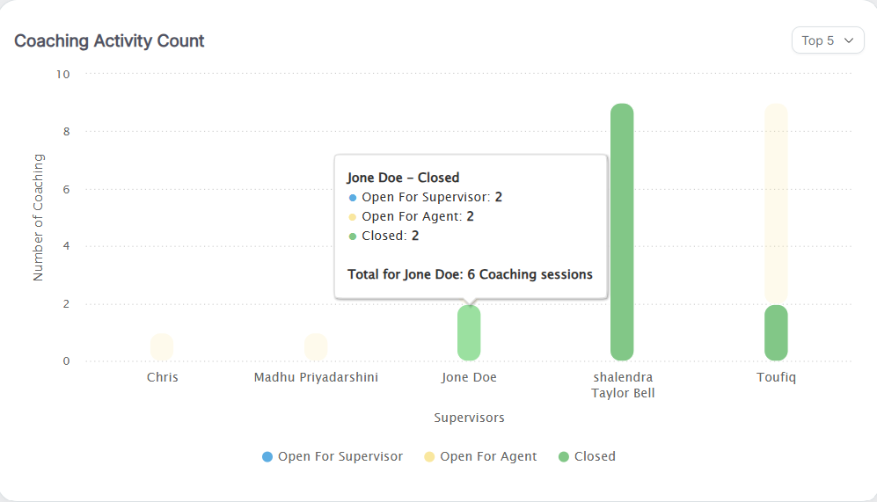Screen dimensions: 877x502
Task: Click the green Closed legend dot
Action: [564, 456]
